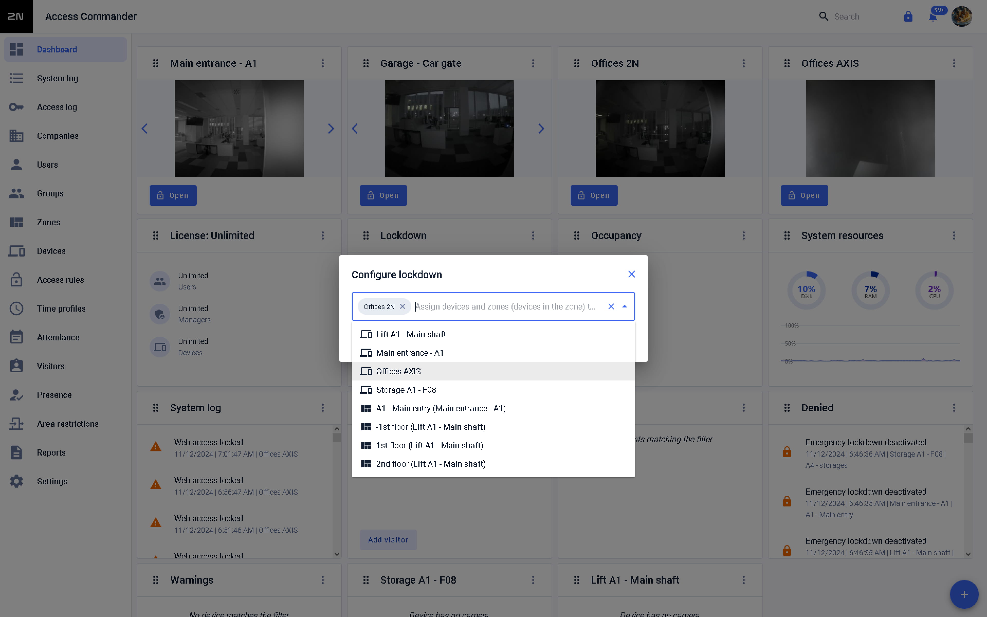
Task: Open notifications bell with 99+ badge
Action: tap(933, 16)
